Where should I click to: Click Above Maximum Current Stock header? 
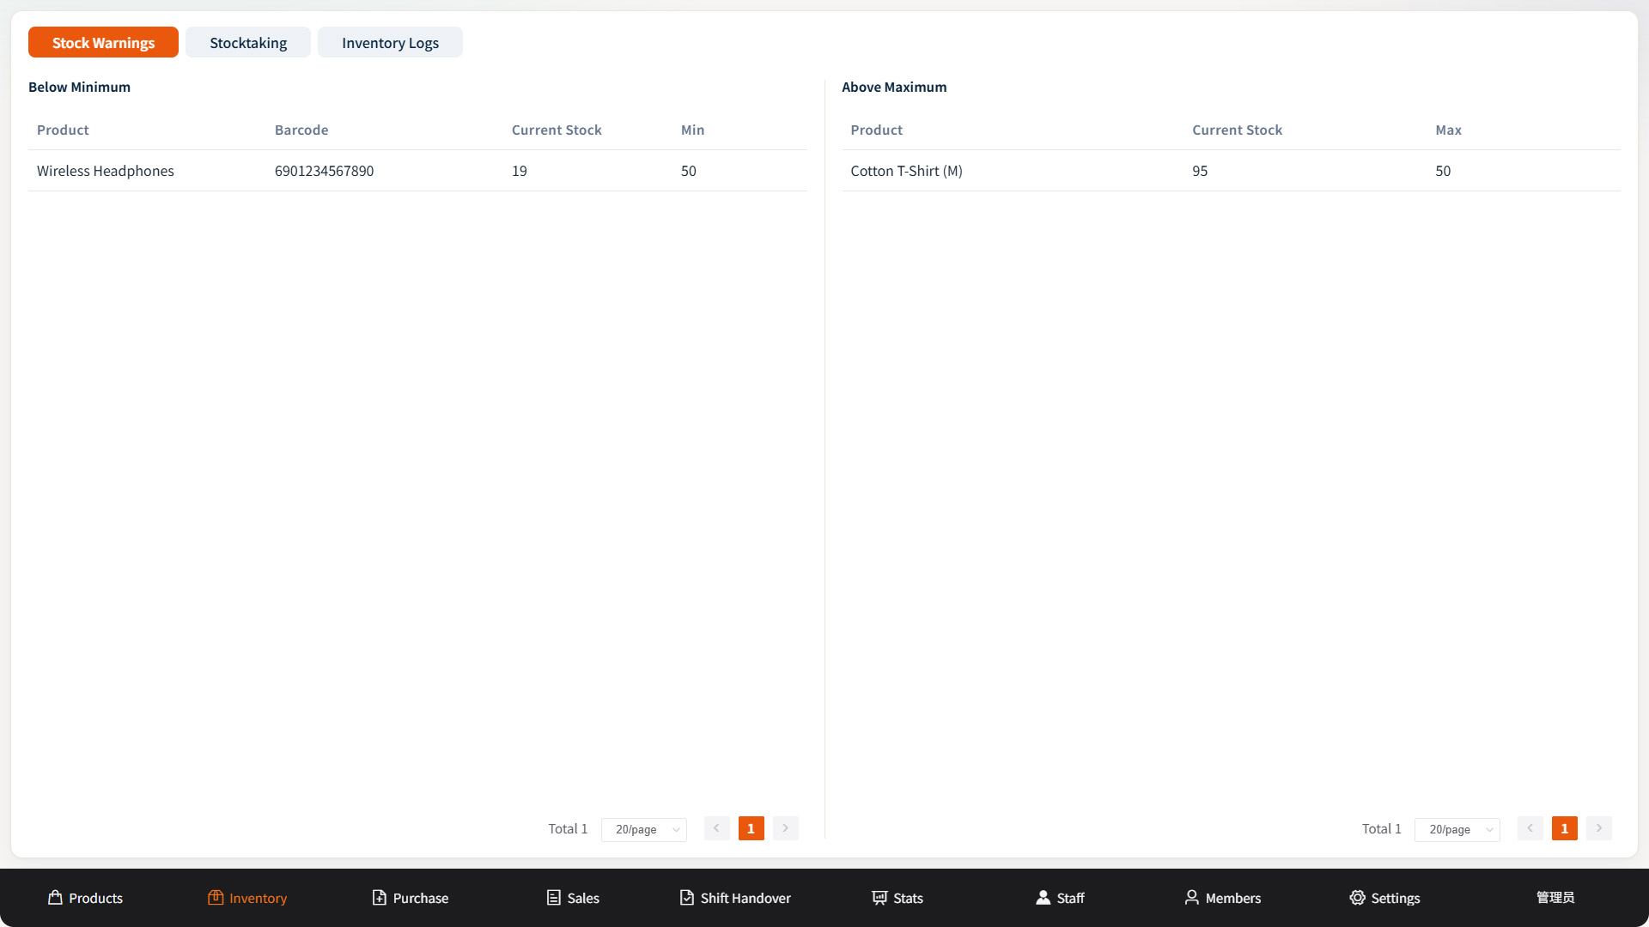(x=1237, y=130)
